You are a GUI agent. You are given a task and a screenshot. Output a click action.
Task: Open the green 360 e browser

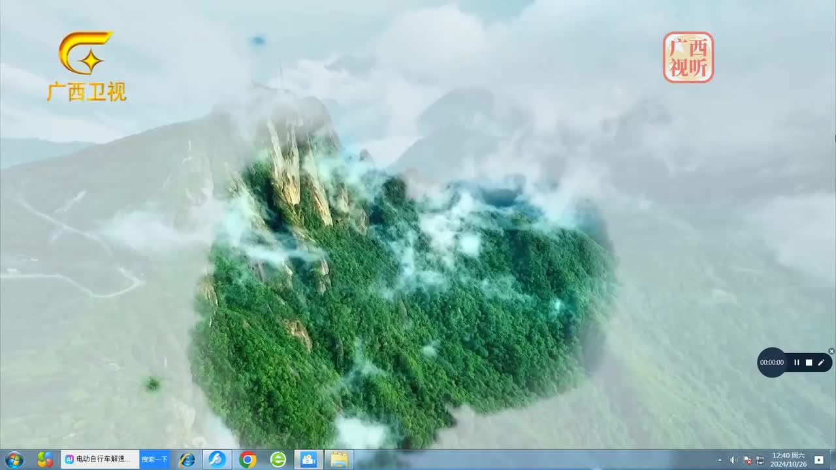coord(278,460)
